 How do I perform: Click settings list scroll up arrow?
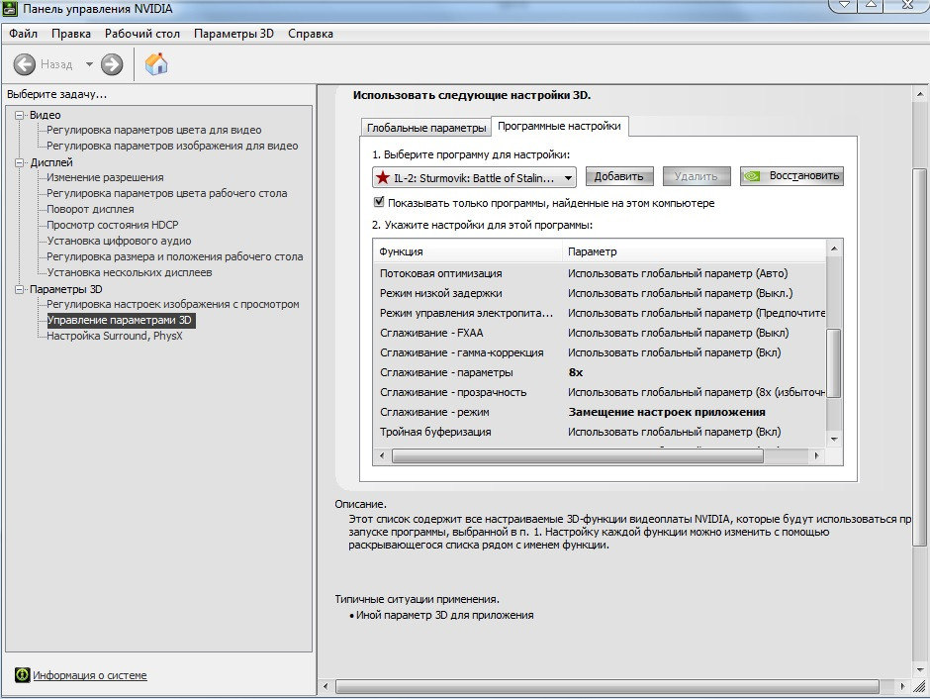click(834, 249)
